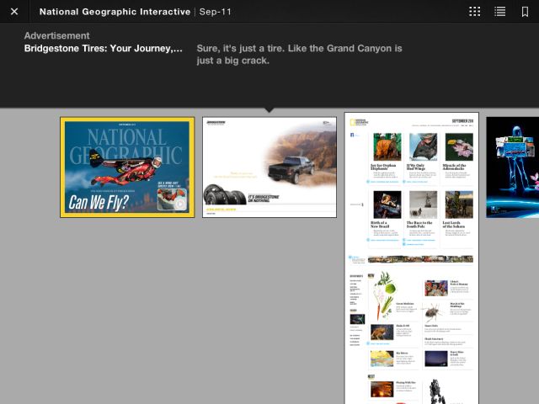Open the Can We Fly cover thumbnail
The height and width of the screenshot is (404, 539).
[127, 167]
